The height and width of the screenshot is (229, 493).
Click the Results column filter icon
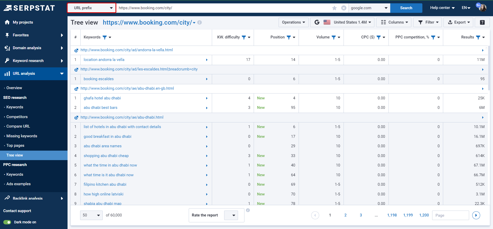tap(478, 37)
